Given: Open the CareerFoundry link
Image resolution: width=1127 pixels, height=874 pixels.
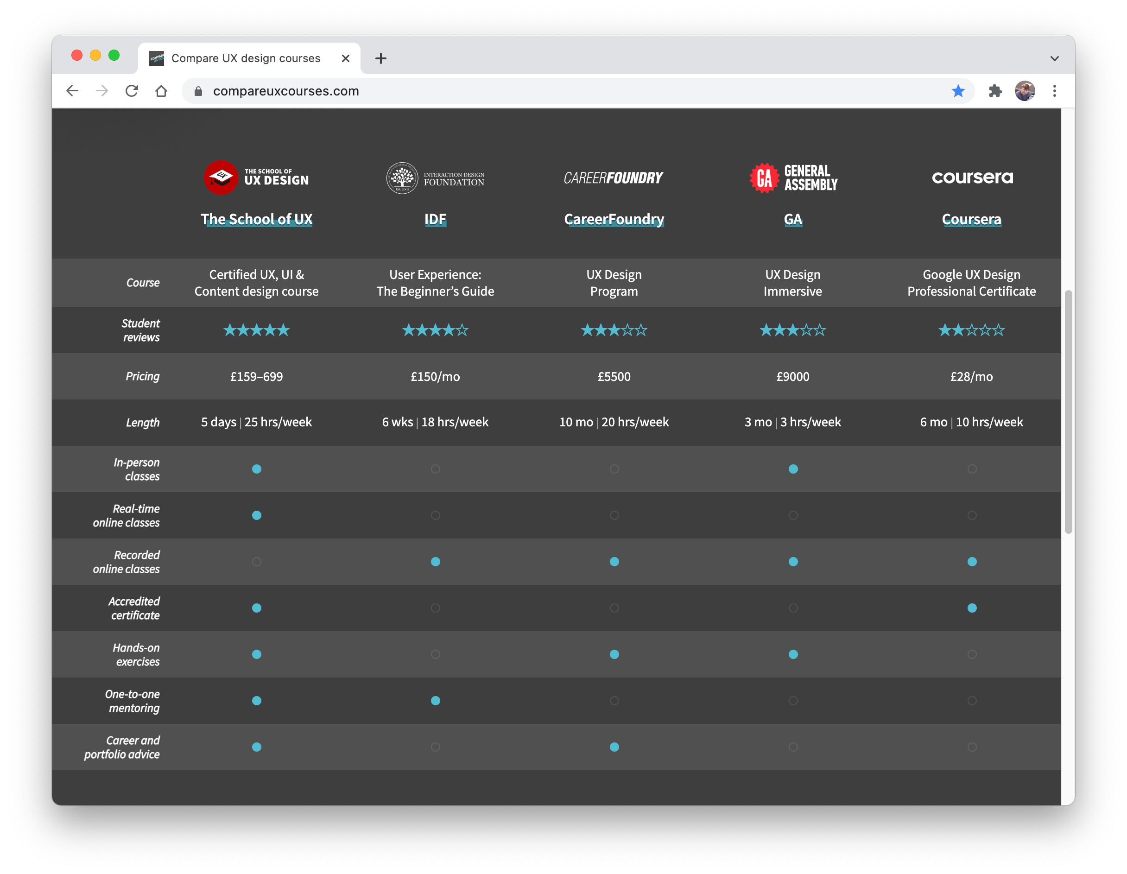Looking at the screenshot, I should tap(614, 219).
